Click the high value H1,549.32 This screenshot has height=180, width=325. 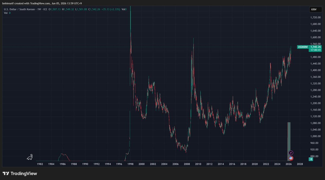pos(68,9)
